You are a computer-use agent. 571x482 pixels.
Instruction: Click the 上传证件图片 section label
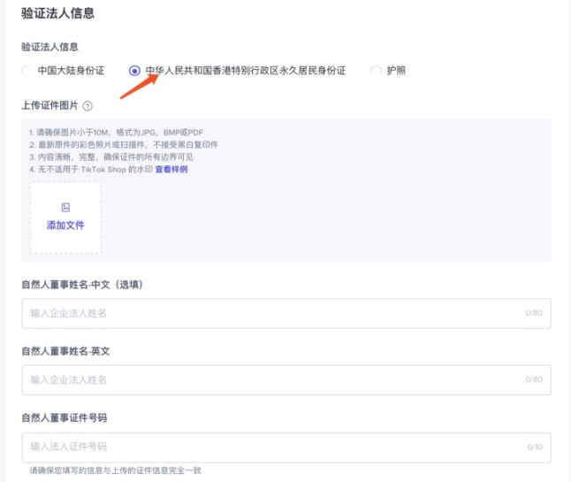(49, 105)
